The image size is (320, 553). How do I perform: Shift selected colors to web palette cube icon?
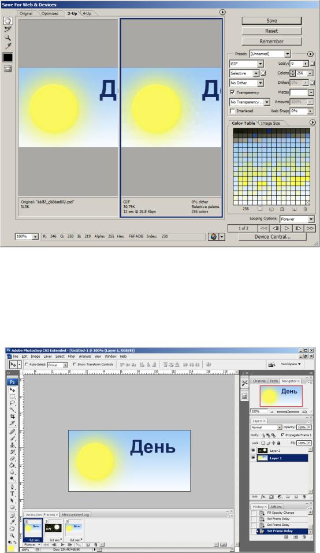pyautogui.click(x=271, y=209)
